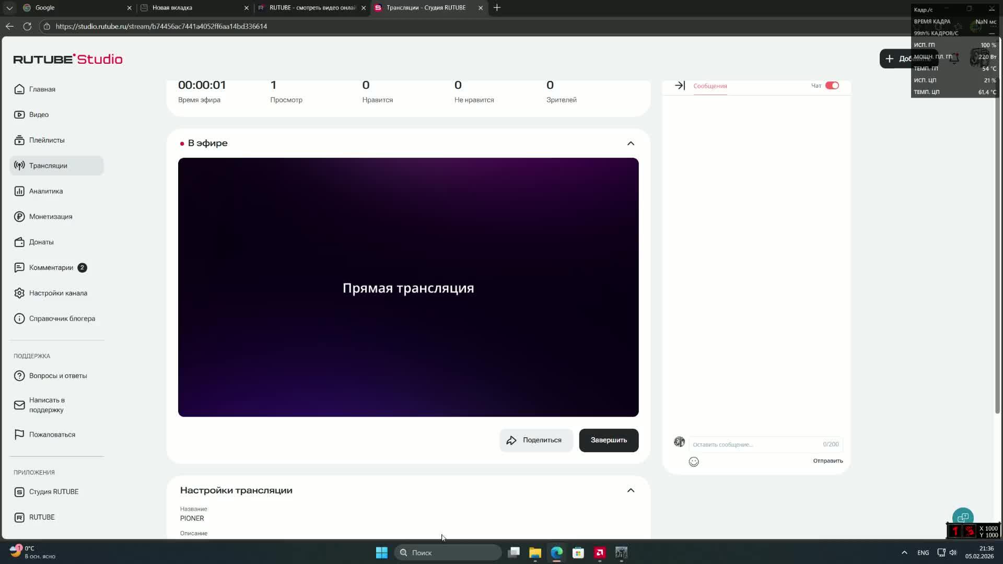This screenshot has width=1003, height=564.
Task: Open the weather widget on the taskbar
Action: point(32,553)
